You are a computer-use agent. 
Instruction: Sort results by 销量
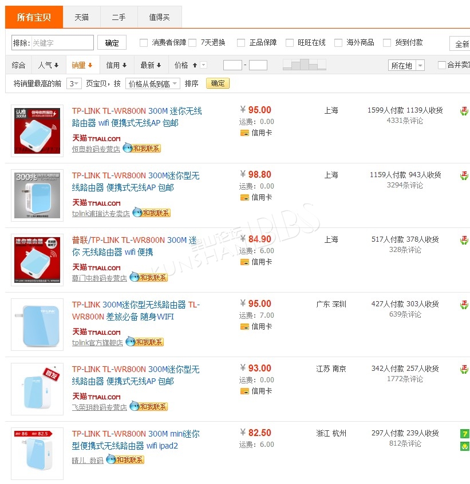pyautogui.click(x=82, y=65)
